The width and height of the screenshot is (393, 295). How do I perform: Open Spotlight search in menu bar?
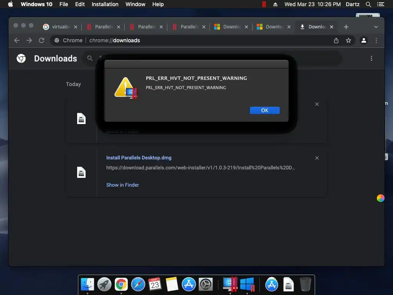(368, 4)
